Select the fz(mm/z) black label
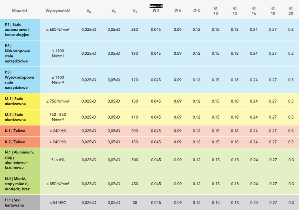Viewport: 299px width, 210px height. pos(156,6)
